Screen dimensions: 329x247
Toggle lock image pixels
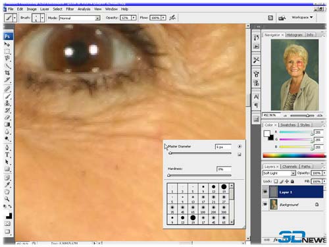tap(282, 181)
